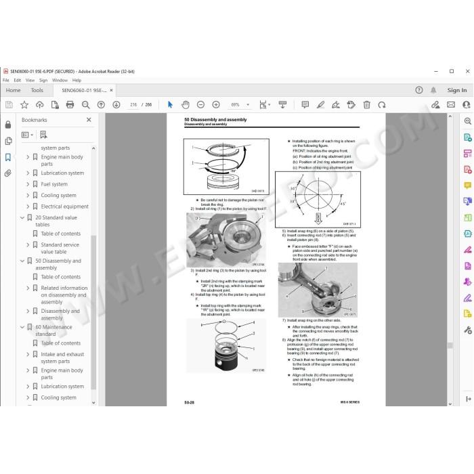474x474 pixels.
Task: Click the Bookmarks panel sidebar icon
Action: 8,157
